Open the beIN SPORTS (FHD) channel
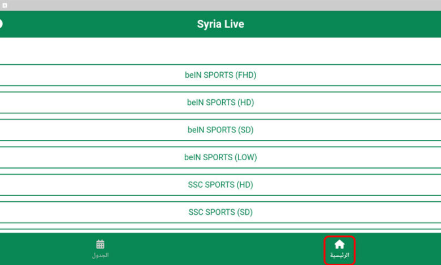 tap(220, 75)
